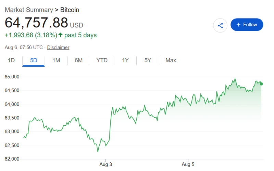Follow Bitcoin with the Follow button
Image resolution: width=274 pixels, height=171 pixels.
[247, 25]
